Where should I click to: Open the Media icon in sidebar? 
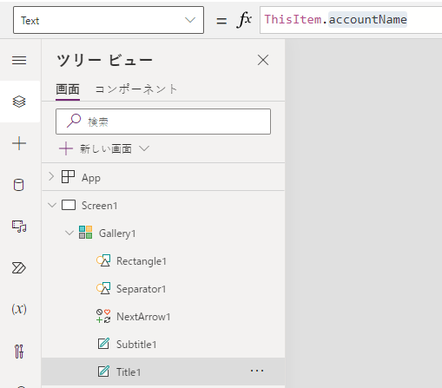[19, 227]
